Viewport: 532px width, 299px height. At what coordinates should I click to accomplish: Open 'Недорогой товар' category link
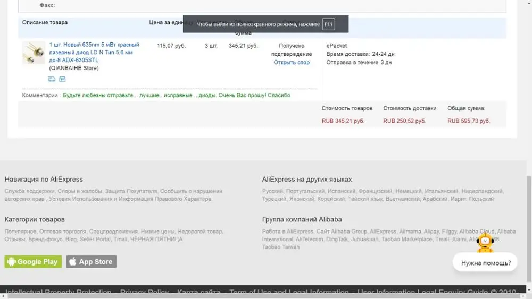pyautogui.click(x=200, y=232)
